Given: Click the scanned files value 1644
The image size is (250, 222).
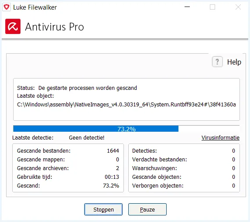Looking at the screenshot, I should pos(113,151).
